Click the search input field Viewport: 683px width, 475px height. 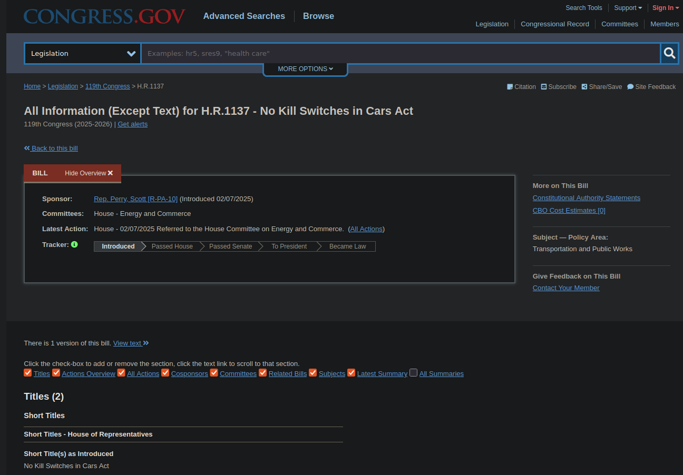401,53
